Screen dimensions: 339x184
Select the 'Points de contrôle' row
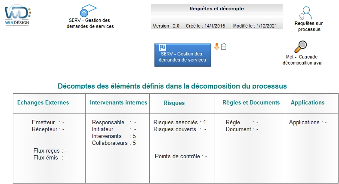pos(181,156)
